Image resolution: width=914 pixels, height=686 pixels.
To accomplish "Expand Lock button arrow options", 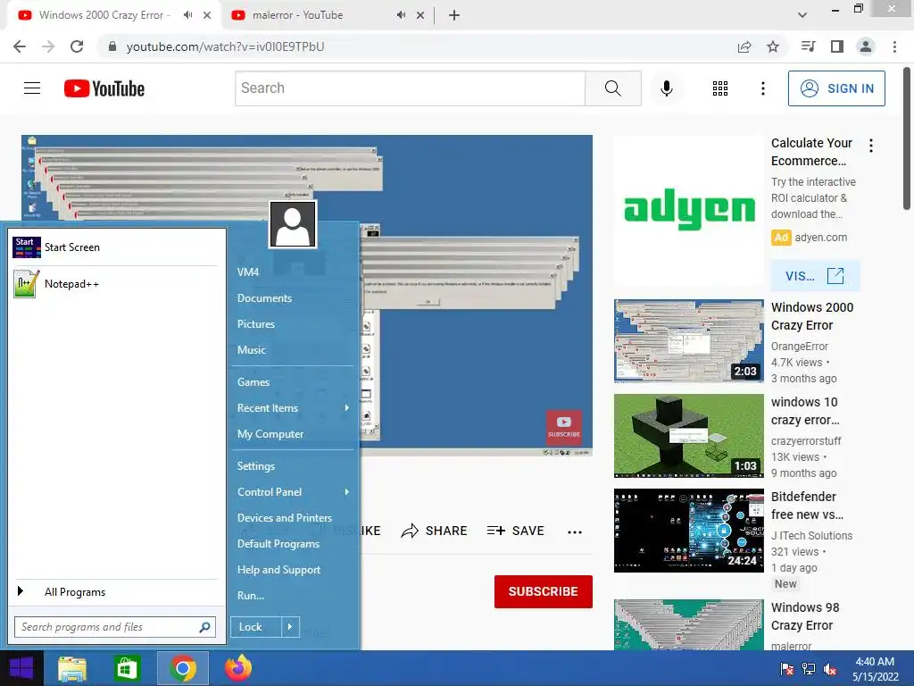I will (290, 627).
